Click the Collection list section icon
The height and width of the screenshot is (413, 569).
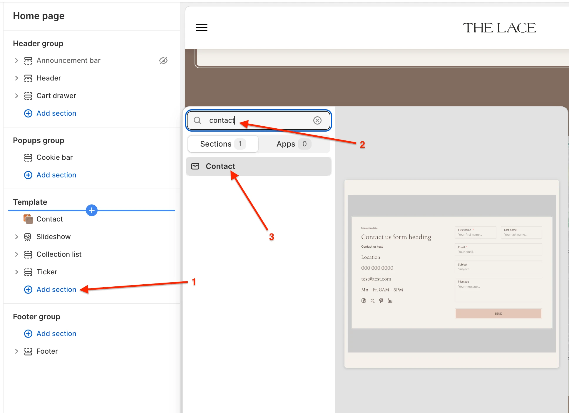pyautogui.click(x=28, y=255)
